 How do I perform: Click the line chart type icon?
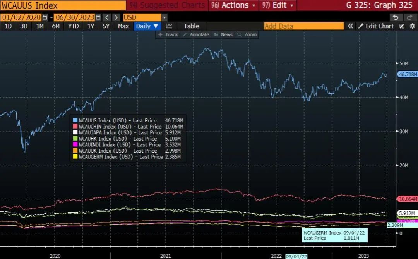[169, 26]
